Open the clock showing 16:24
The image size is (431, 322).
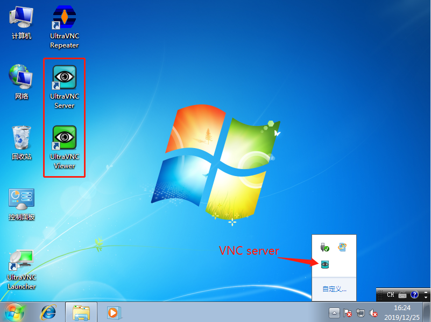point(402,313)
